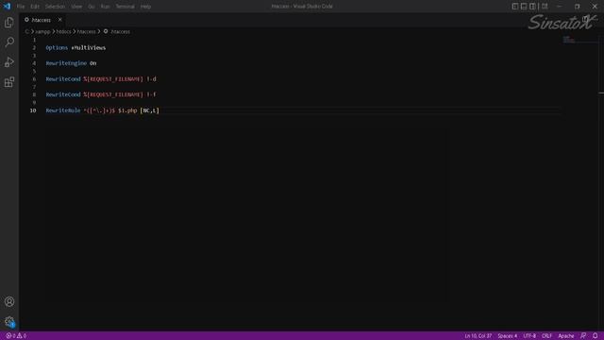604x340 pixels.
Task: Open the Terminal menu
Action: point(125,7)
